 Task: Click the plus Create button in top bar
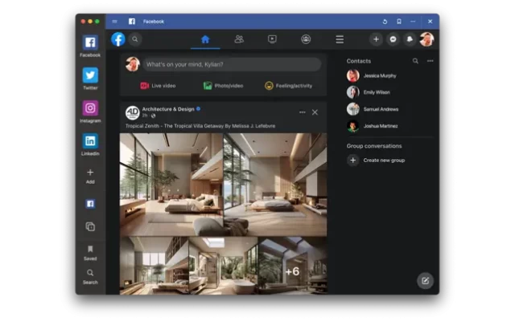(376, 39)
